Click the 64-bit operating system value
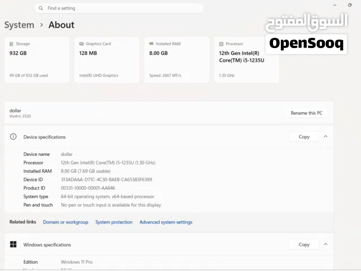The image size is (361, 271). point(107,196)
